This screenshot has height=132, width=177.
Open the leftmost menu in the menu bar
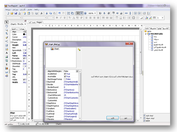pos(8,10)
